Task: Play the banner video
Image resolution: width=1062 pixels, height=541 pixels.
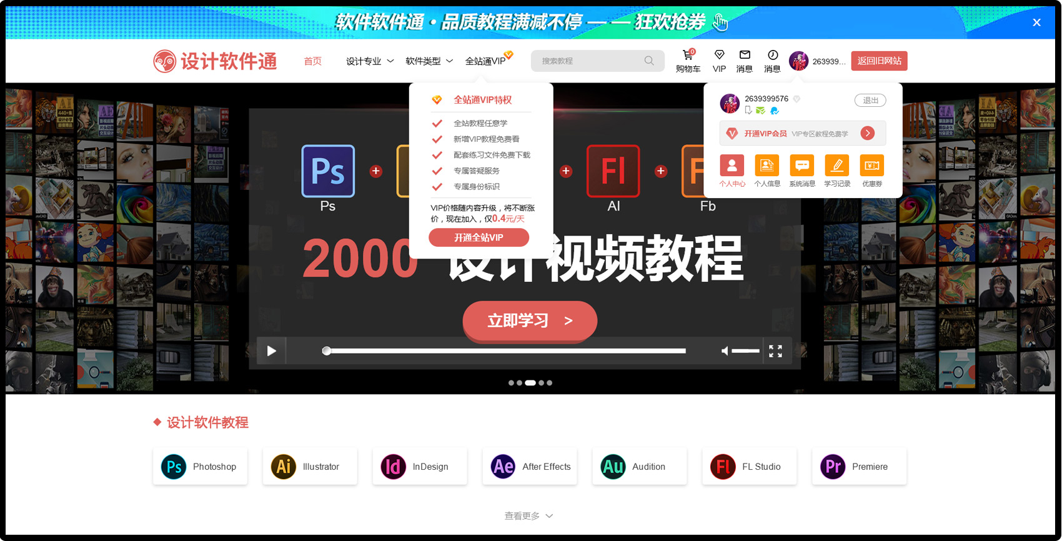Action: (x=271, y=351)
